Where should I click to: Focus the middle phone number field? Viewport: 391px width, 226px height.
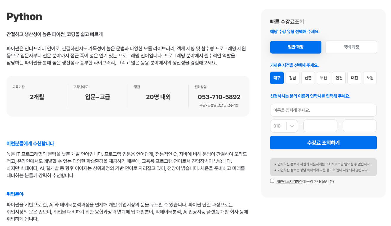pyautogui.click(x=320, y=126)
